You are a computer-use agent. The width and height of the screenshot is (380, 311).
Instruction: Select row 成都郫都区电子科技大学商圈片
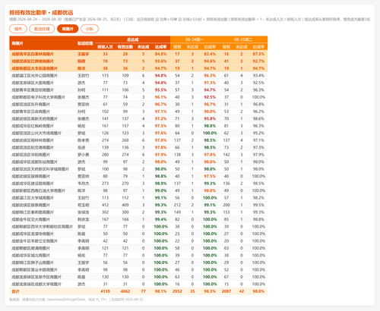pos(138,97)
